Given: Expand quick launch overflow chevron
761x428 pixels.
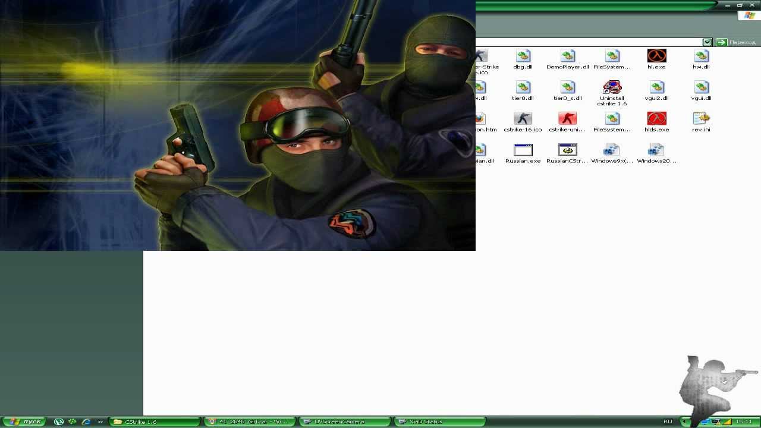Looking at the screenshot, I should (x=100, y=421).
